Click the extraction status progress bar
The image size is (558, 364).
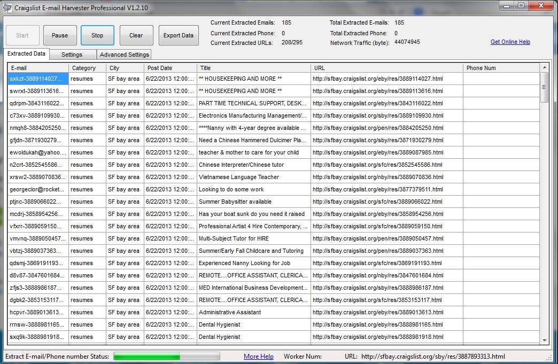tap(167, 356)
